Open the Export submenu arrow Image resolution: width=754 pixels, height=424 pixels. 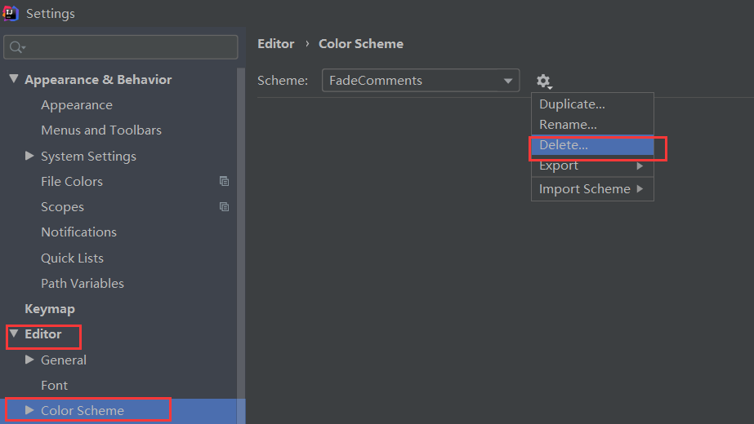pyautogui.click(x=640, y=166)
